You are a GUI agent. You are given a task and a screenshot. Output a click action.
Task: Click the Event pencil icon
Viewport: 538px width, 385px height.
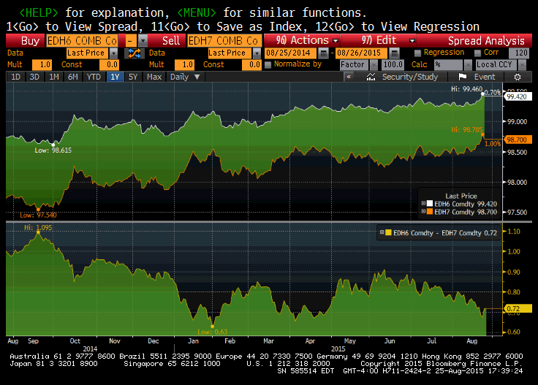[463, 77]
